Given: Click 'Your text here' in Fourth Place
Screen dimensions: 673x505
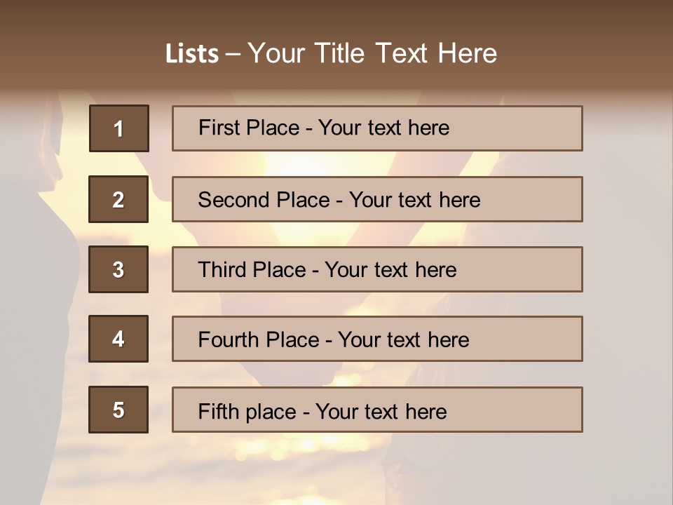Looking at the screenshot, I should tap(404, 339).
